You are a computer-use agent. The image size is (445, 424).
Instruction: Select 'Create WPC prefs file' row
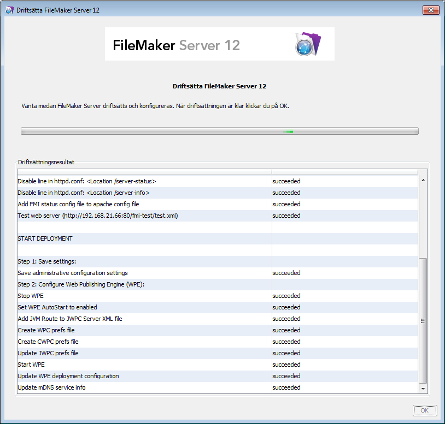coord(218,330)
